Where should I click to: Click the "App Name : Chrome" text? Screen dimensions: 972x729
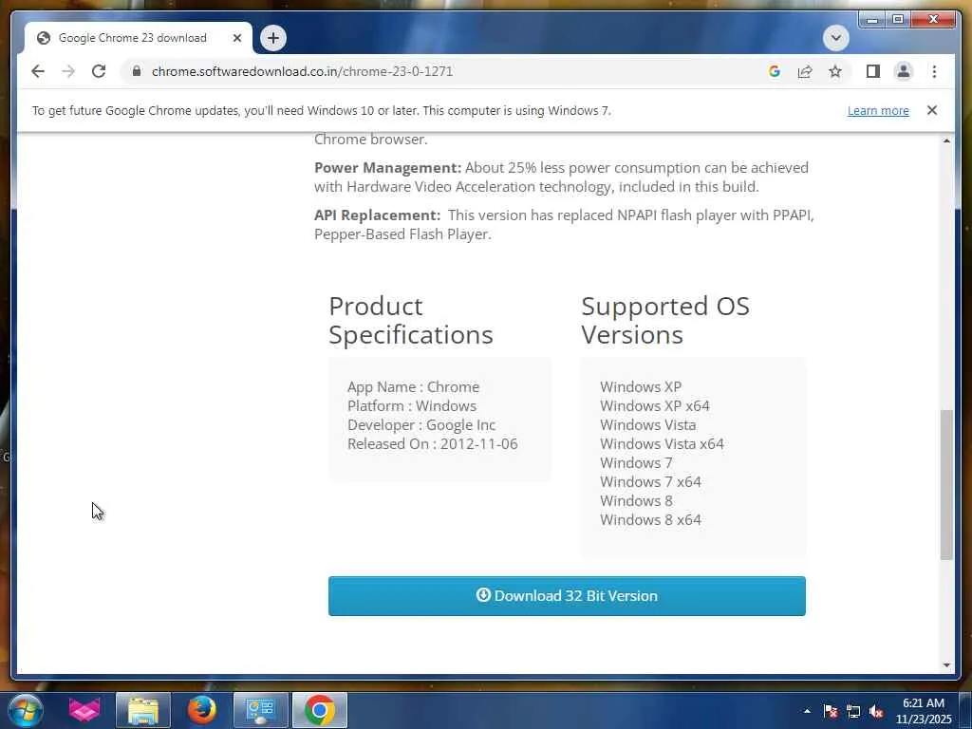pos(413,387)
